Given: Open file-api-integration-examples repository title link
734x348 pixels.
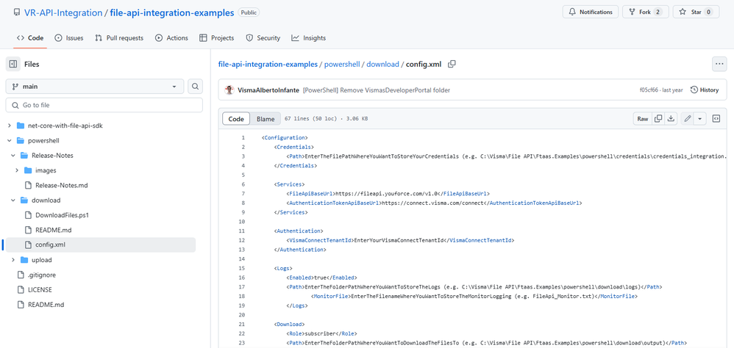Looking at the screenshot, I should 172,12.
